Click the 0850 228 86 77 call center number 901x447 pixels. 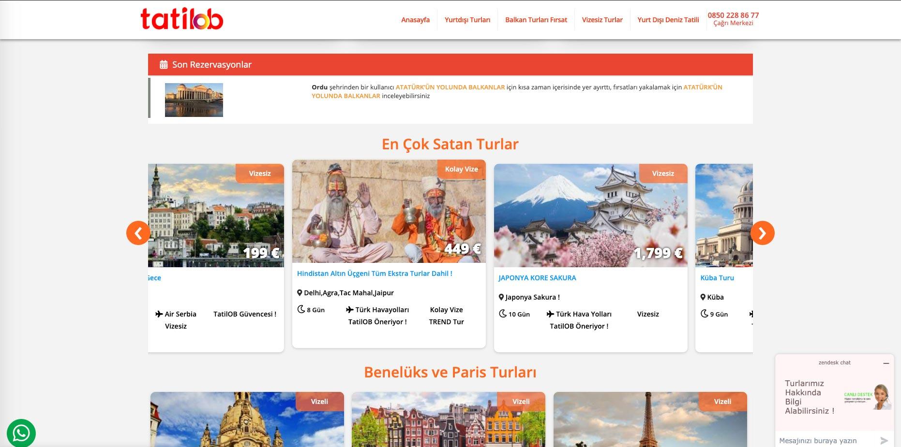pos(733,15)
